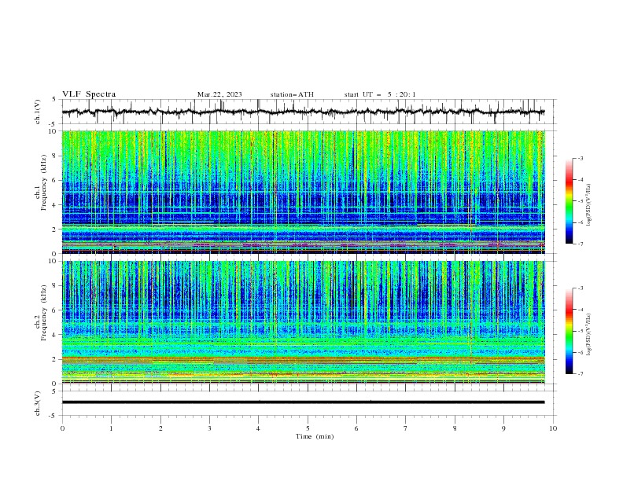Click the "station=ATH" label
Image resolution: width=623 pixels, height=481 pixels.
[292, 94]
